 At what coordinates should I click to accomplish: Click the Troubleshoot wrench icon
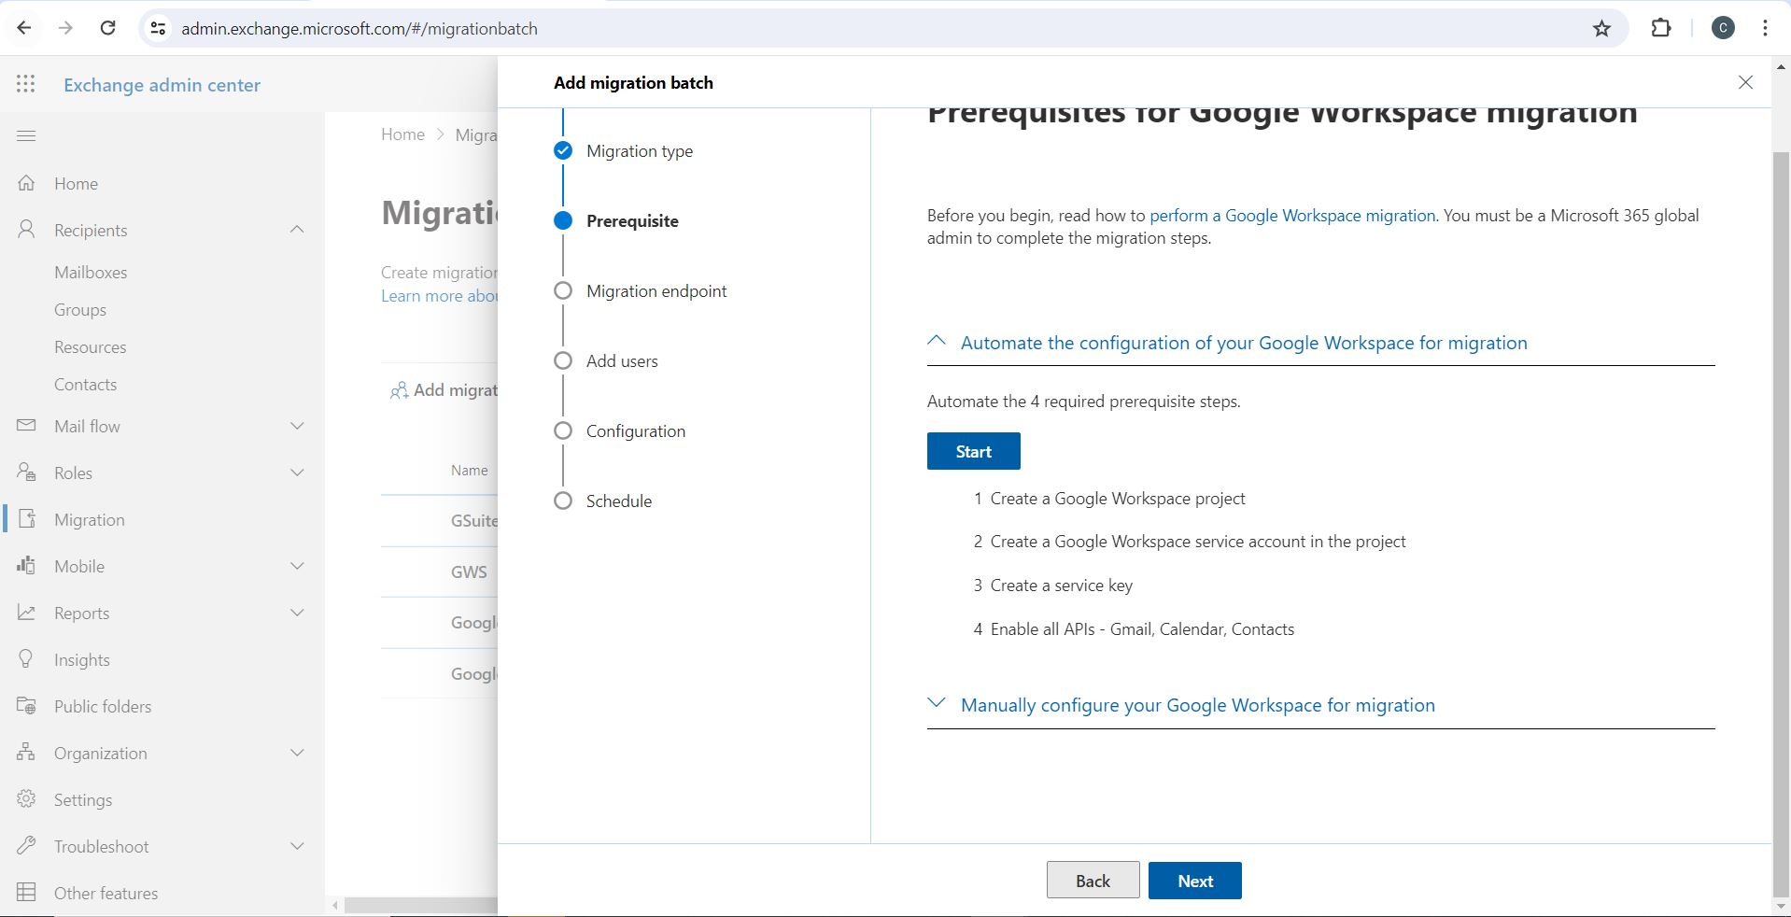(x=26, y=846)
